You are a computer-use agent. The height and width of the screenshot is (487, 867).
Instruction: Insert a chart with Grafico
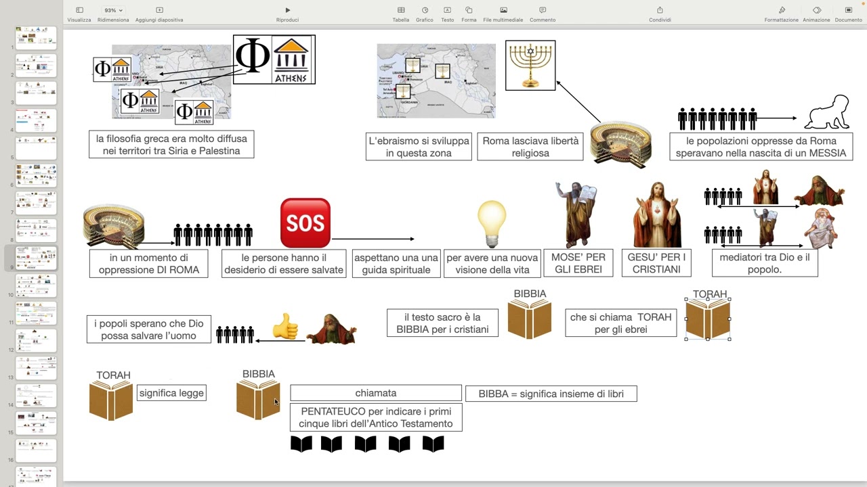point(425,10)
